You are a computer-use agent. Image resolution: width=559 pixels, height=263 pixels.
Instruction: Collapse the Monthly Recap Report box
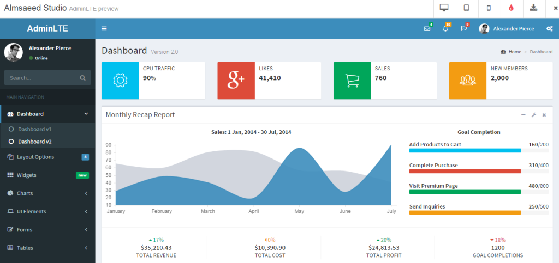pyautogui.click(x=524, y=115)
